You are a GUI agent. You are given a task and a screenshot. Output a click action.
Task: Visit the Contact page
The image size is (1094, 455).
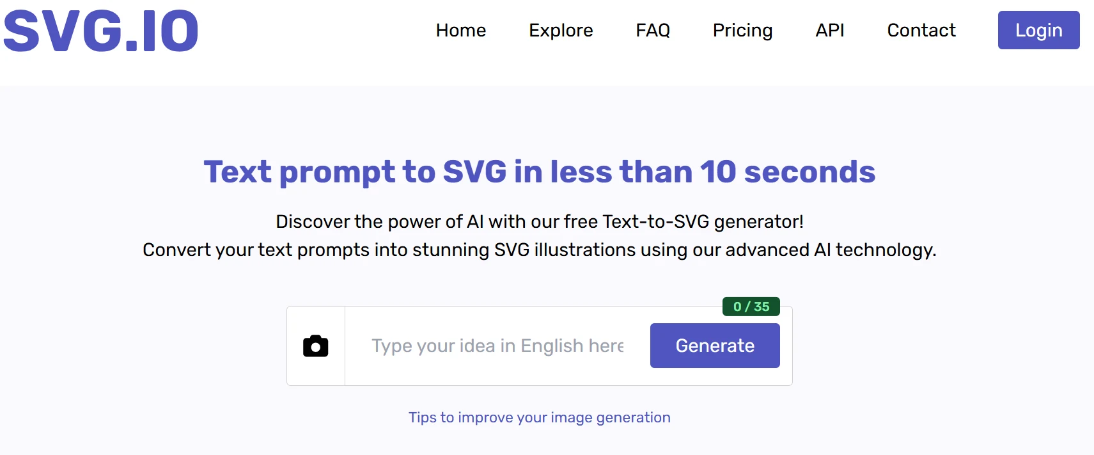pos(921,30)
